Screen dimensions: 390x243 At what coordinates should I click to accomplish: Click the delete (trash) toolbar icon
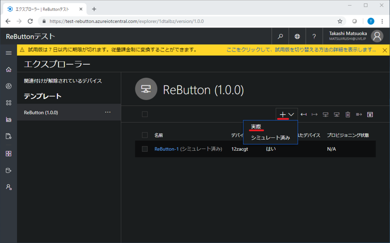click(x=348, y=114)
